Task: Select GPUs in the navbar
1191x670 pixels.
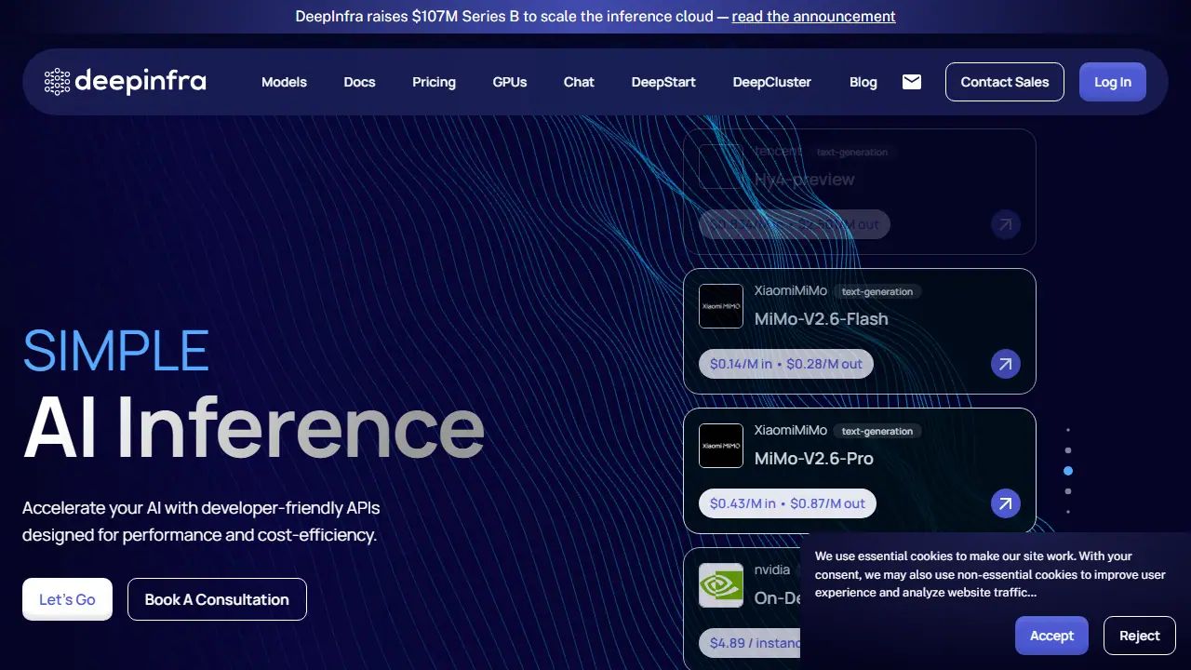Action: [510, 82]
